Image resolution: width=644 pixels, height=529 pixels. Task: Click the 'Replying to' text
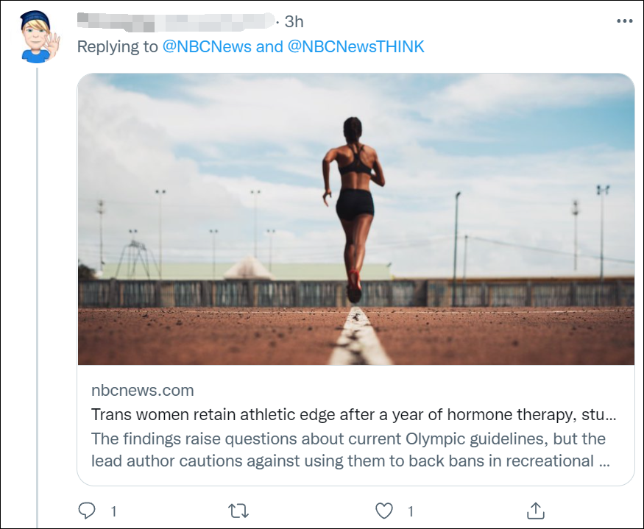tap(118, 47)
